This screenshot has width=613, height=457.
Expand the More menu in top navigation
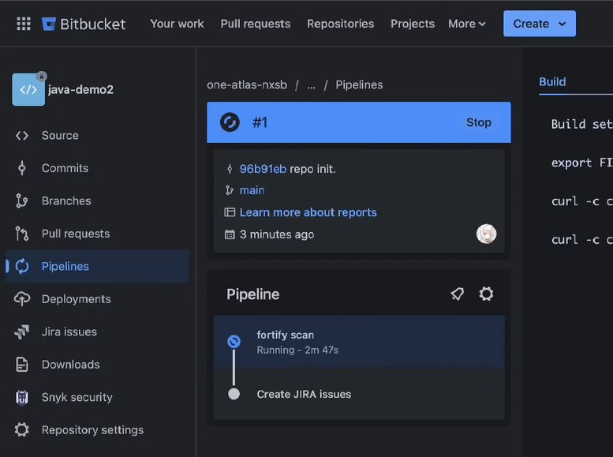(x=467, y=24)
